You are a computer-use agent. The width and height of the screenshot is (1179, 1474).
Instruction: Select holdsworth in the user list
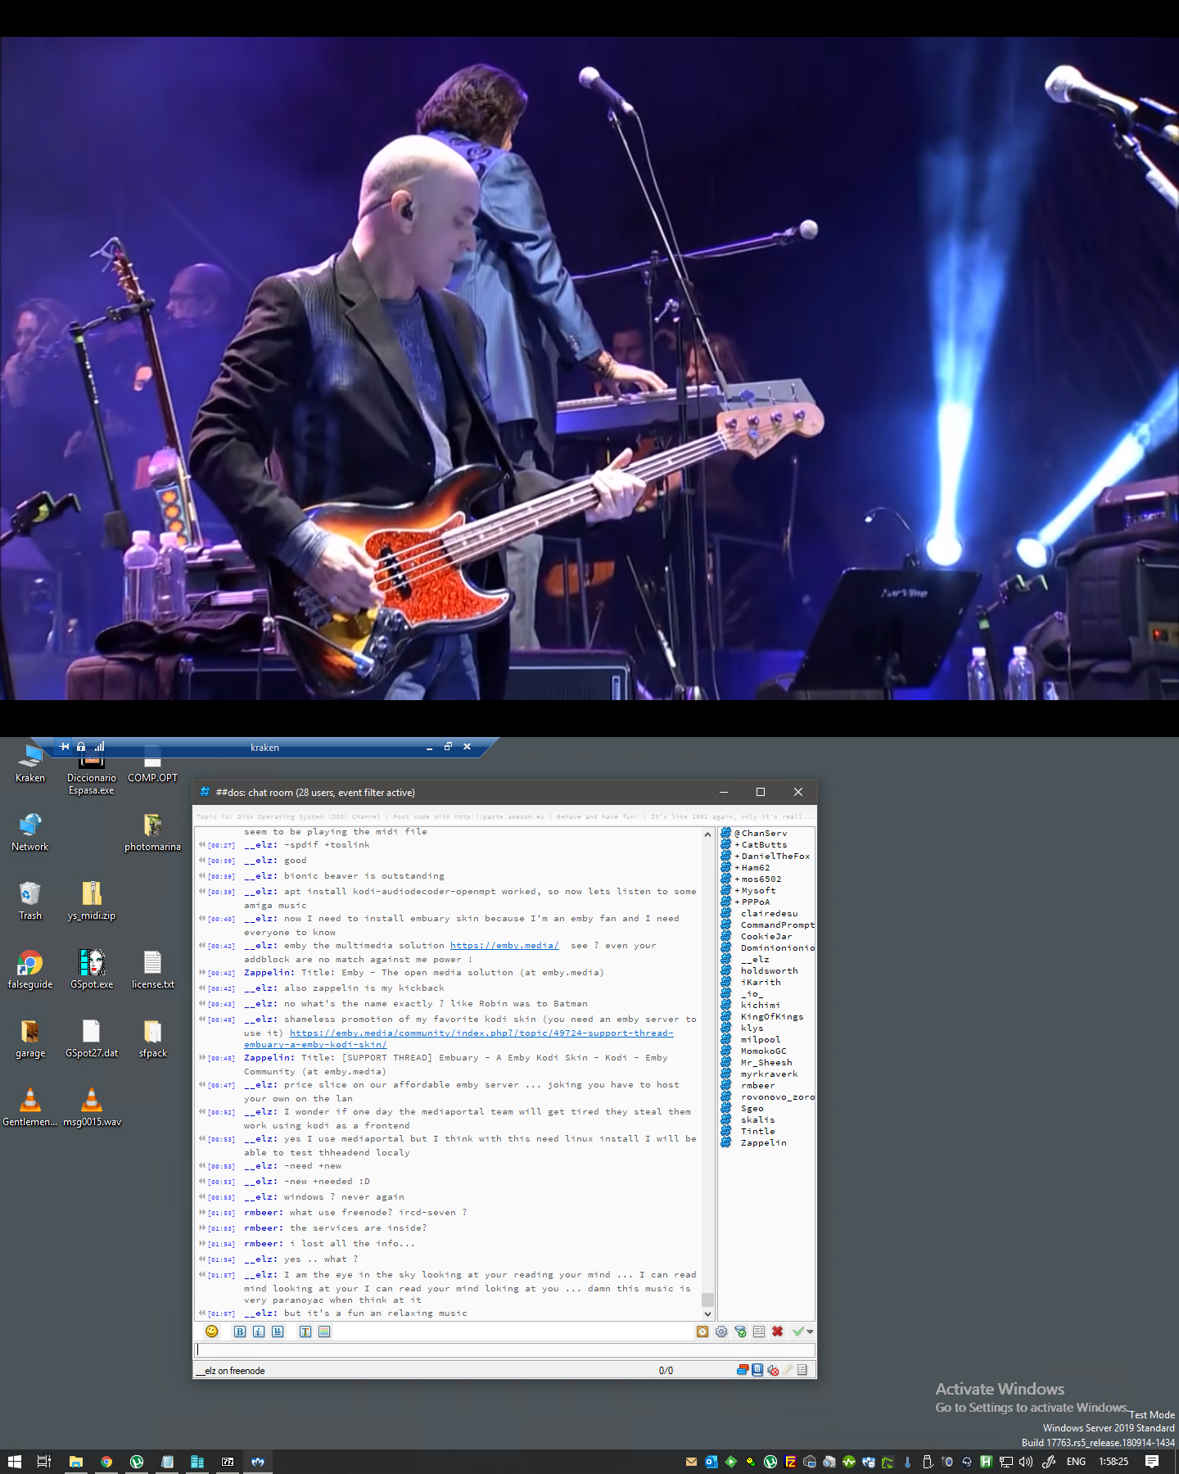tap(769, 970)
